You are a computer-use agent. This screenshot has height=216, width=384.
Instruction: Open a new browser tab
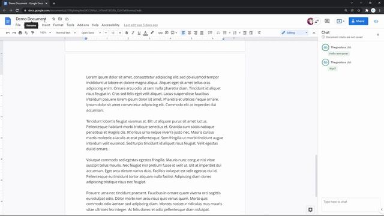point(54,4)
